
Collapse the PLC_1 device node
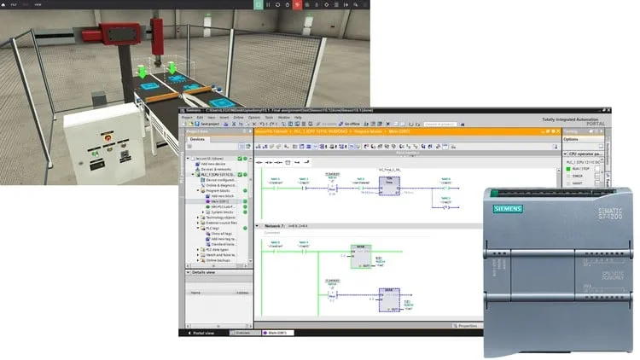point(193,174)
